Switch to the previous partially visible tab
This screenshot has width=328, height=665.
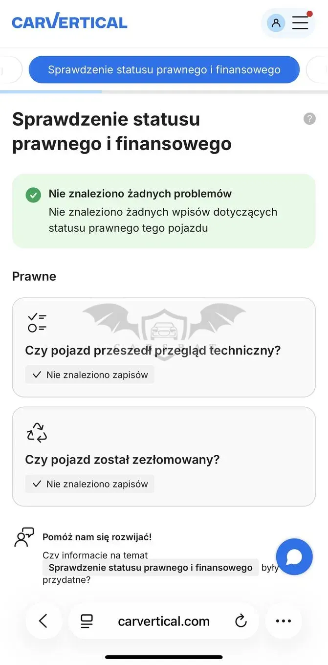(x=11, y=69)
